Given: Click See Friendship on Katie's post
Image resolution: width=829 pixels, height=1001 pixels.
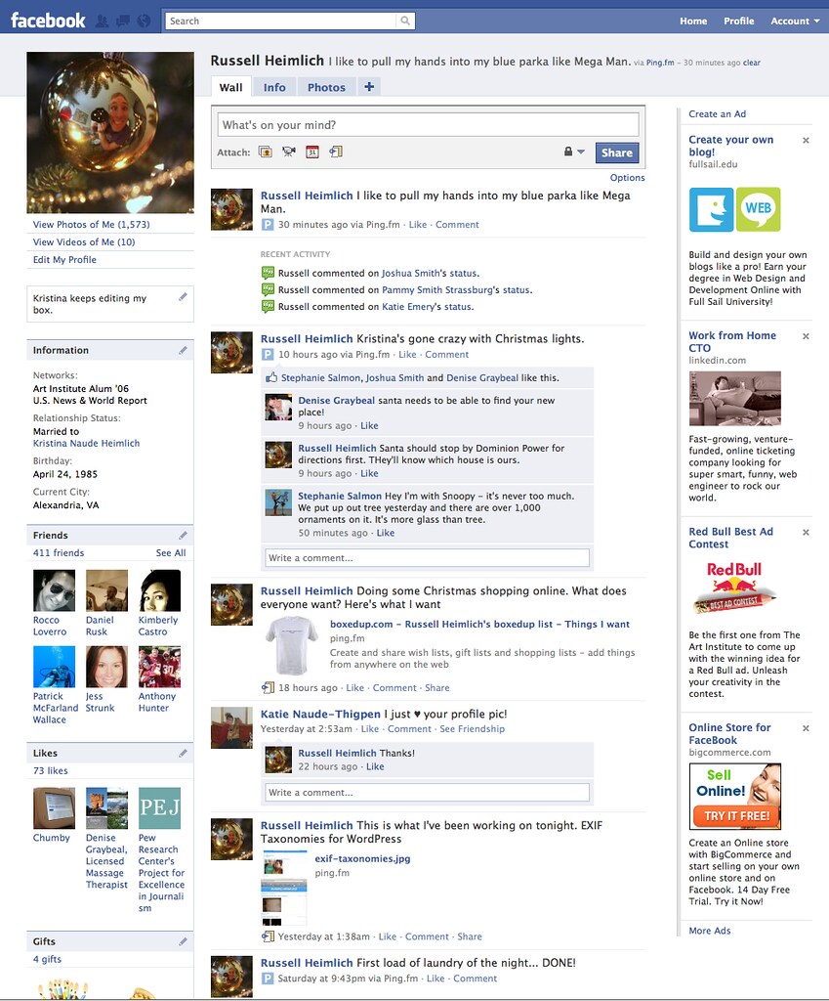Looking at the screenshot, I should click(472, 728).
